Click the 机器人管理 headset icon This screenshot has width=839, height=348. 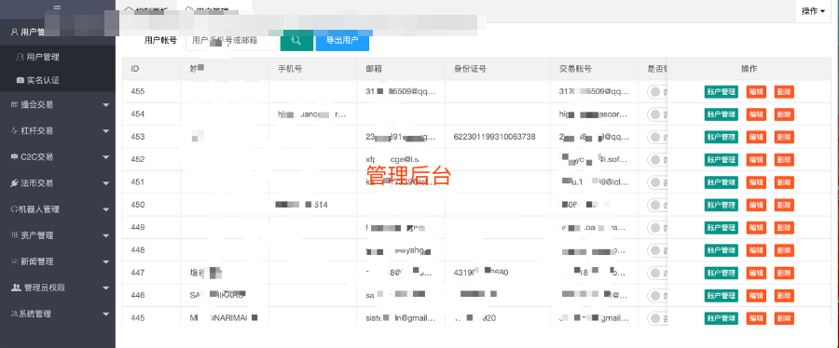click(14, 209)
